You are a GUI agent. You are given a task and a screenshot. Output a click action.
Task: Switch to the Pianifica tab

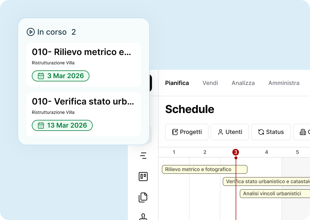[177, 83]
